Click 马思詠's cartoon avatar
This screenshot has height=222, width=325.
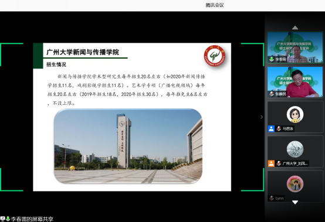click(x=295, y=114)
